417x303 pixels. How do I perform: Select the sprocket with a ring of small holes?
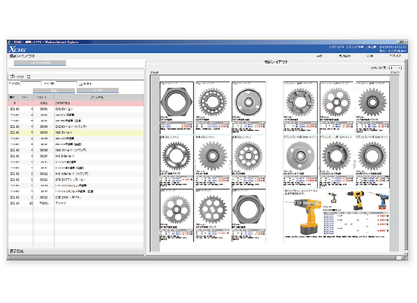[212, 102]
